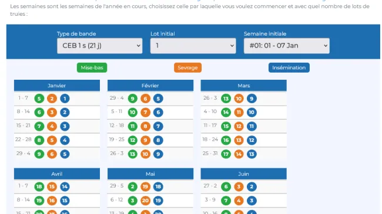
Task: Click blue badge 14 in Avril week 1 - 7
Action: click(x=65, y=186)
